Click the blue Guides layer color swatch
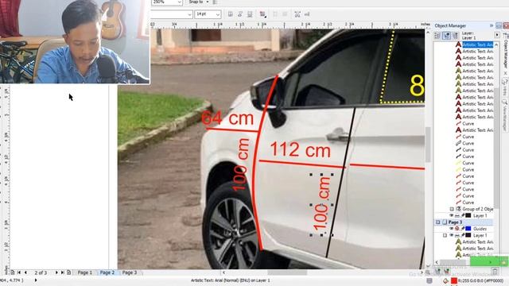The width and height of the screenshot is (509, 286). pos(468,229)
